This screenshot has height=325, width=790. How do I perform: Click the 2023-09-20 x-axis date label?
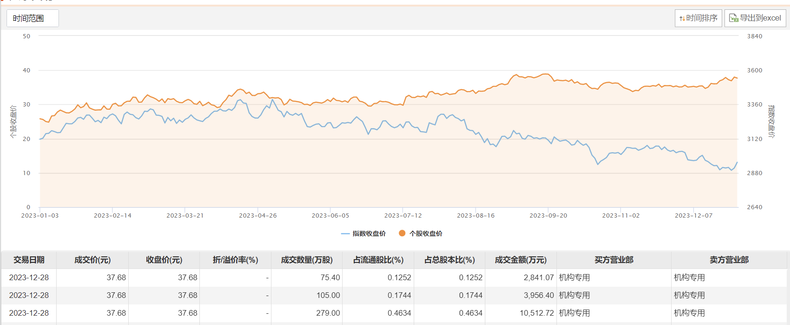point(548,216)
